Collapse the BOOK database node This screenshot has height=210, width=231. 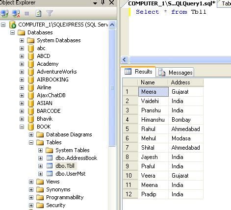coord(22,127)
